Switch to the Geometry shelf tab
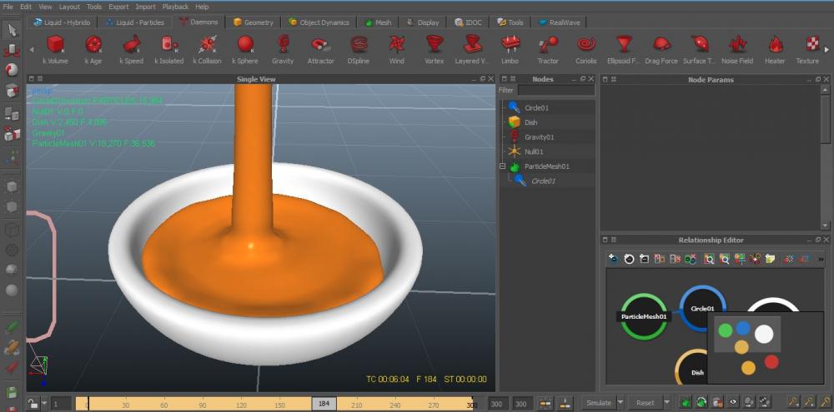Screen dimensions: 834x412 point(254,22)
